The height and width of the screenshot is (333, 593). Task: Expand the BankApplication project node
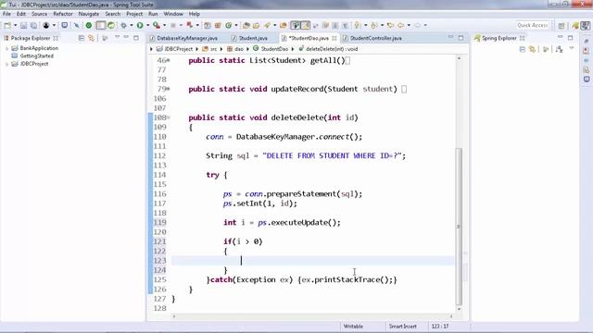coord(6,48)
